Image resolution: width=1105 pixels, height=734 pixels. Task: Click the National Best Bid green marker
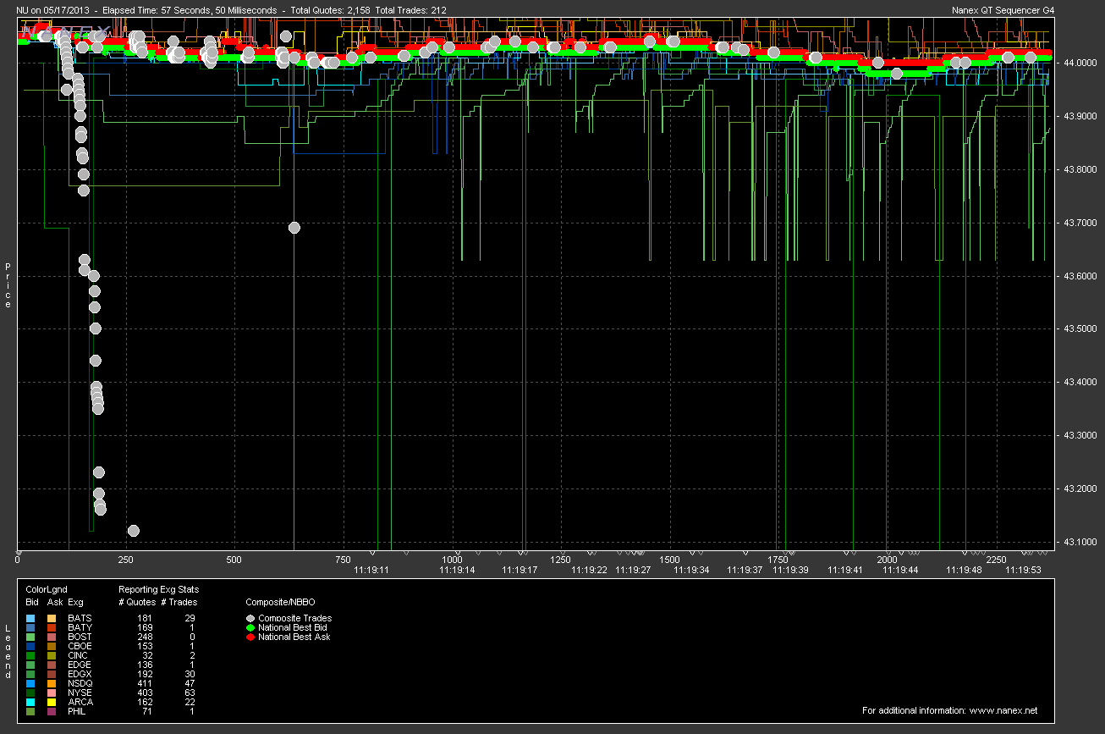[250, 627]
